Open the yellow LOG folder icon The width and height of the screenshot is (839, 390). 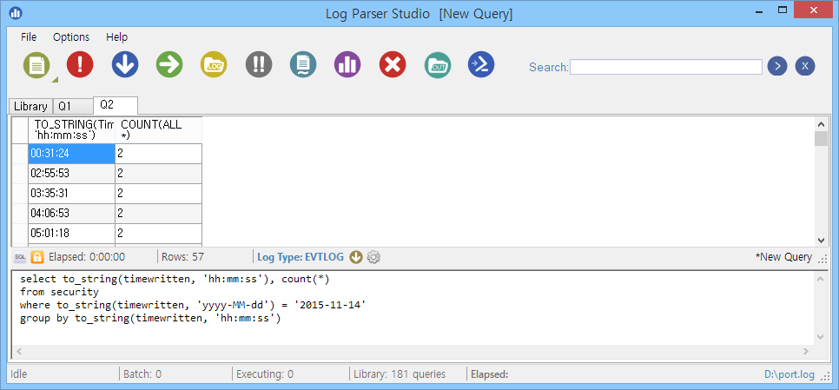[214, 65]
